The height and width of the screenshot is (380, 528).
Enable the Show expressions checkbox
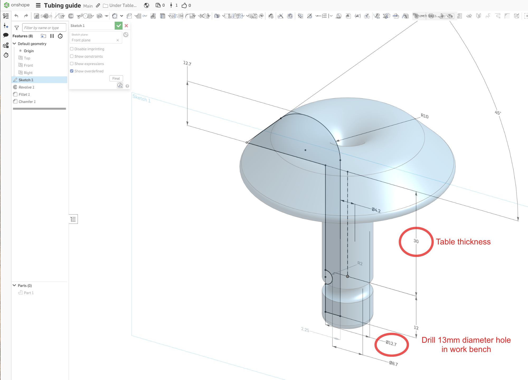[x=72, y=64]
